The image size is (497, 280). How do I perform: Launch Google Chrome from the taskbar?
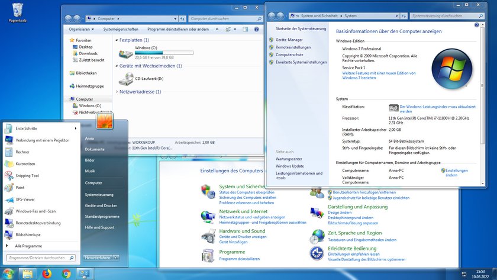66,273
